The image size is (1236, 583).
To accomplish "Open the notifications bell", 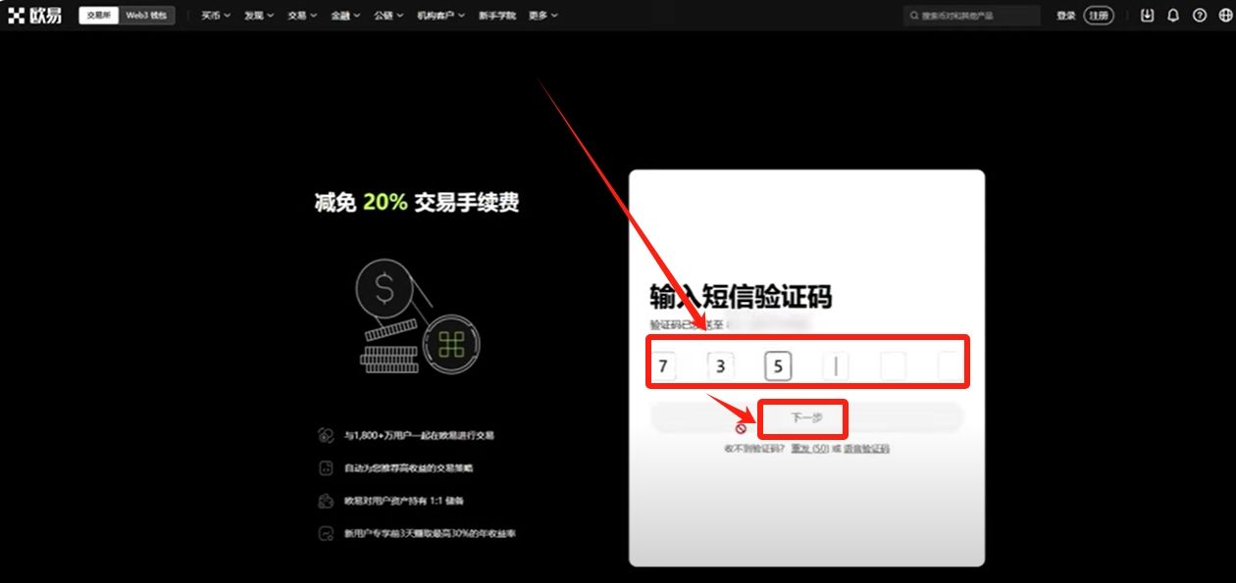I will (x=1173, y=16).
